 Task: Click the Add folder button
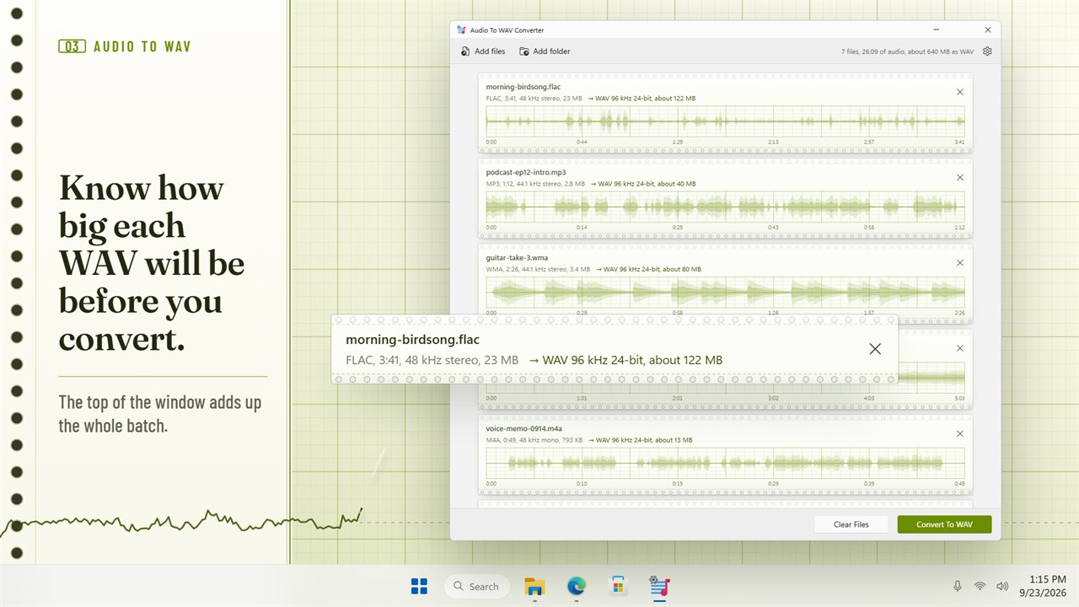pyautogui.click(x=545, y=51)
